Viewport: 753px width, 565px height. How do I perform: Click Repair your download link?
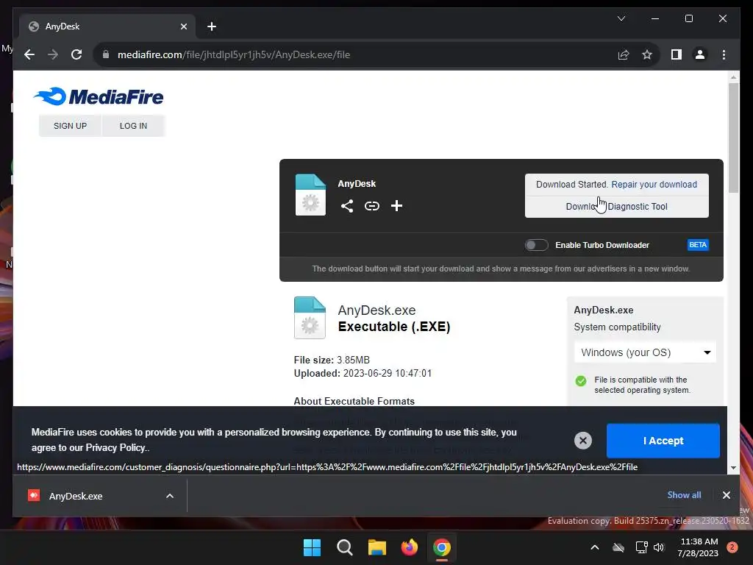[x=654, y=185]
